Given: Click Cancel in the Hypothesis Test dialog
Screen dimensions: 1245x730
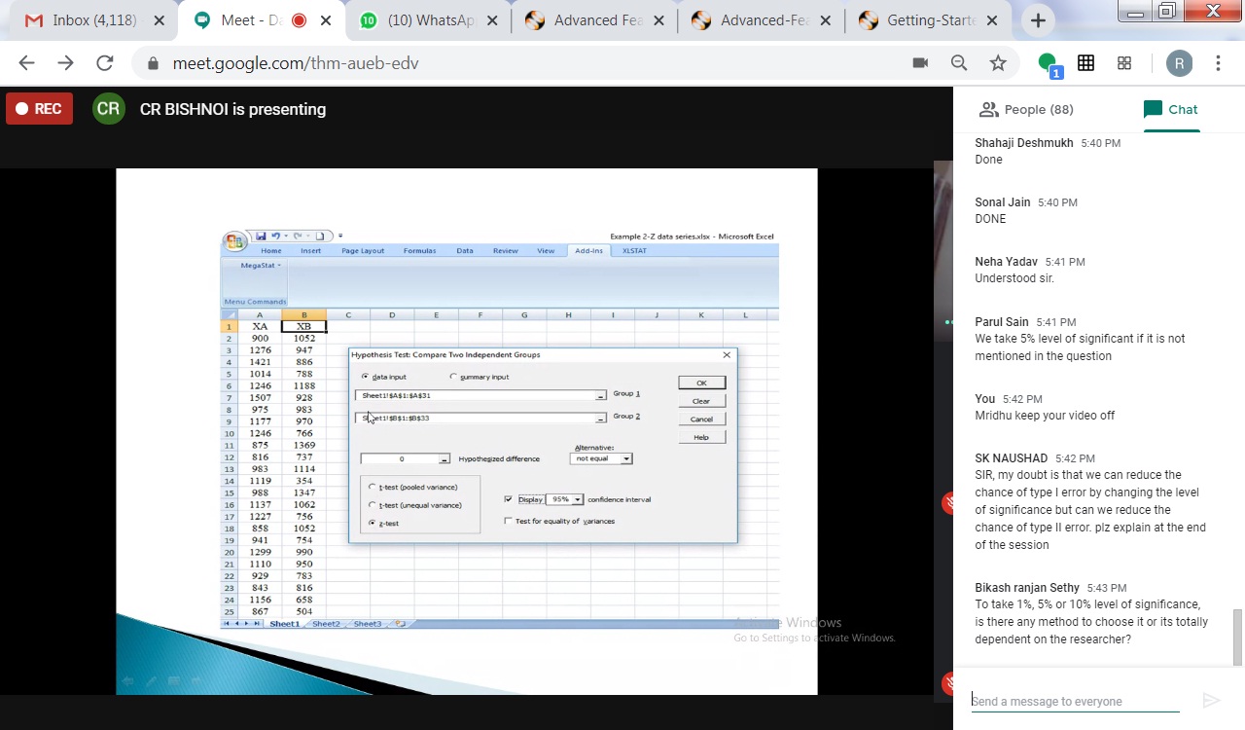Looking at the screenshot, I should click(x=701, y=420).
